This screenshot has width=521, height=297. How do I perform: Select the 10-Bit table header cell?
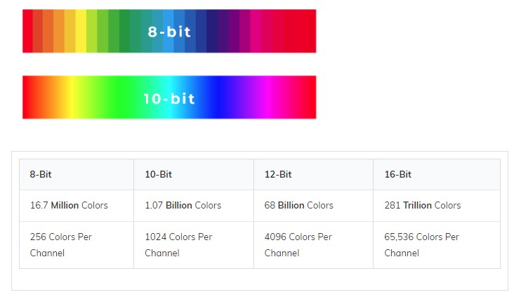pyautogui.click(x=194, y=174)
